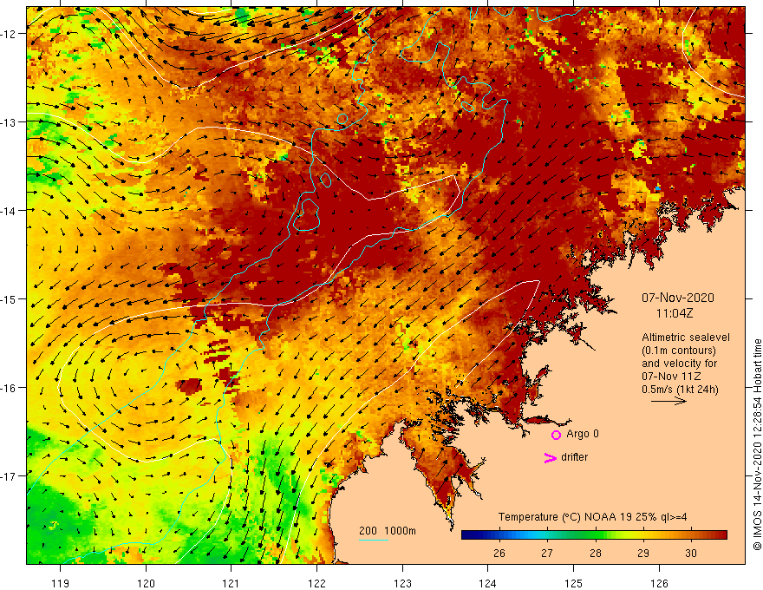Image resolution: width=763 pixels, height=590 pixels.
Task: Click the "11:04Z" time label
Action: click(x=675, y=314)
